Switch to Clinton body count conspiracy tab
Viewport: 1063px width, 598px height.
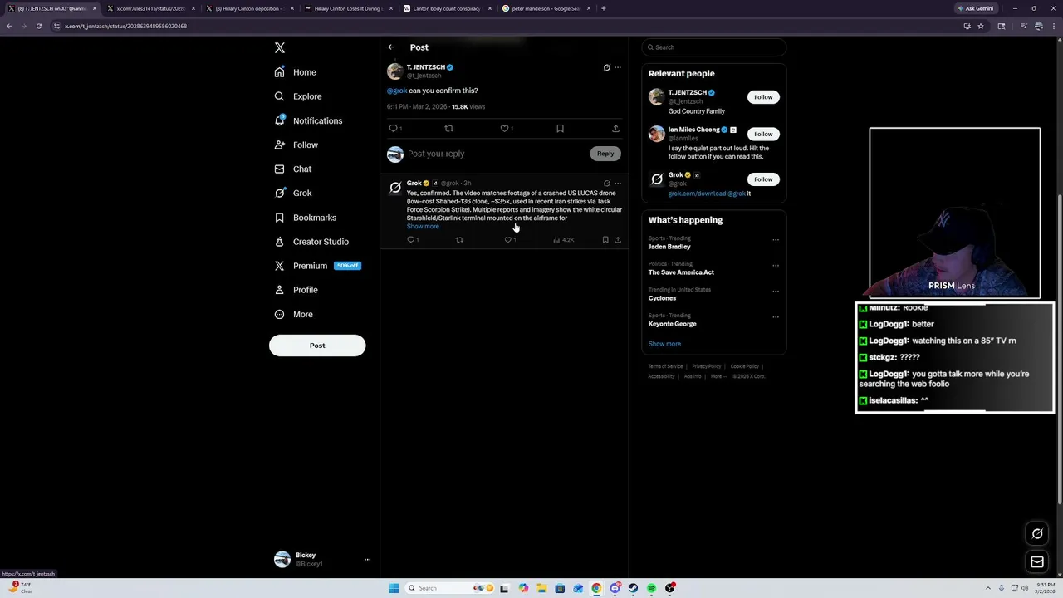click(446, 8)
